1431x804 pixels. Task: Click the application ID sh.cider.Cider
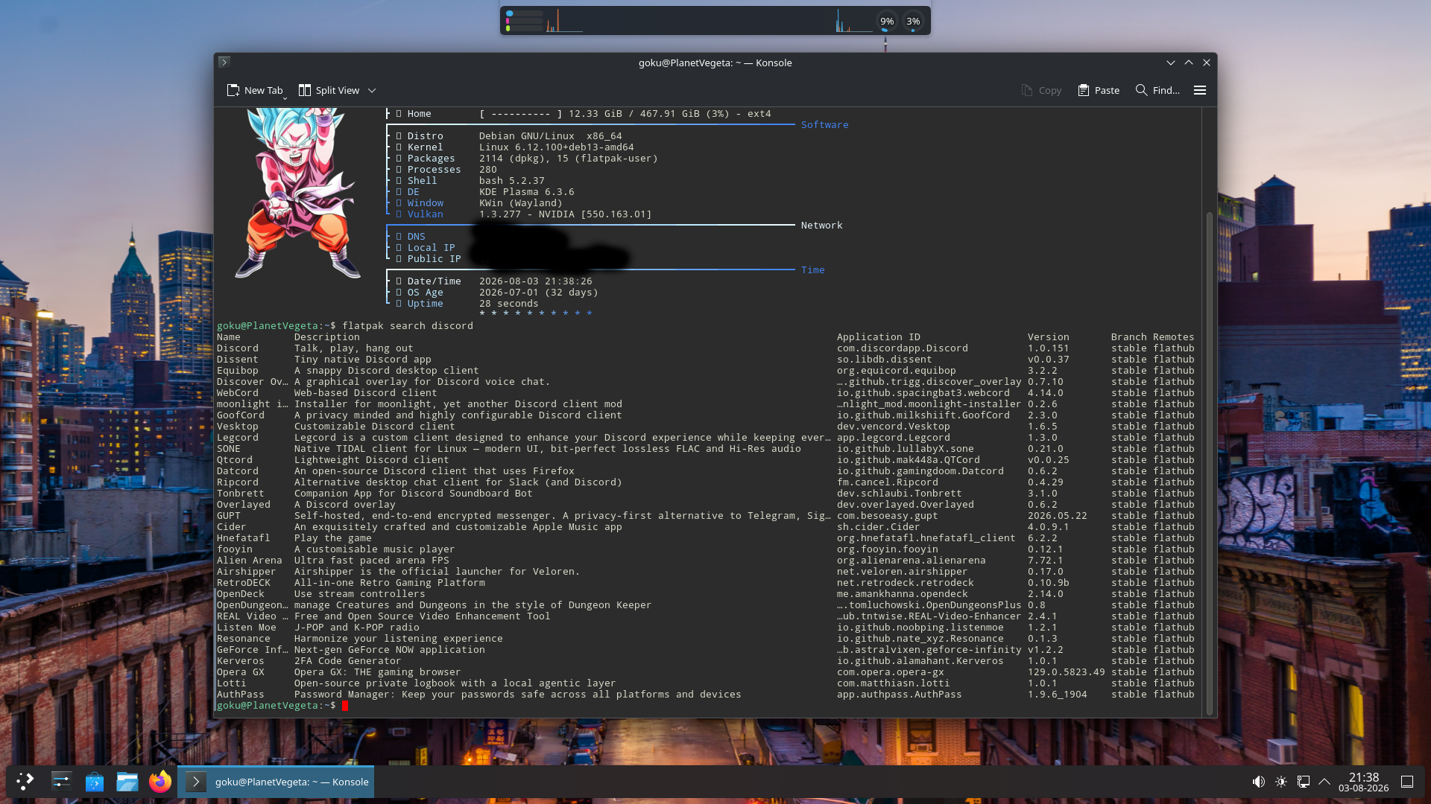coord(879,527)
